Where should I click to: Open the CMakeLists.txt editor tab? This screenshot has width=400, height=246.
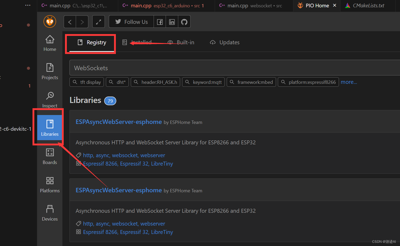click(368, 6)
